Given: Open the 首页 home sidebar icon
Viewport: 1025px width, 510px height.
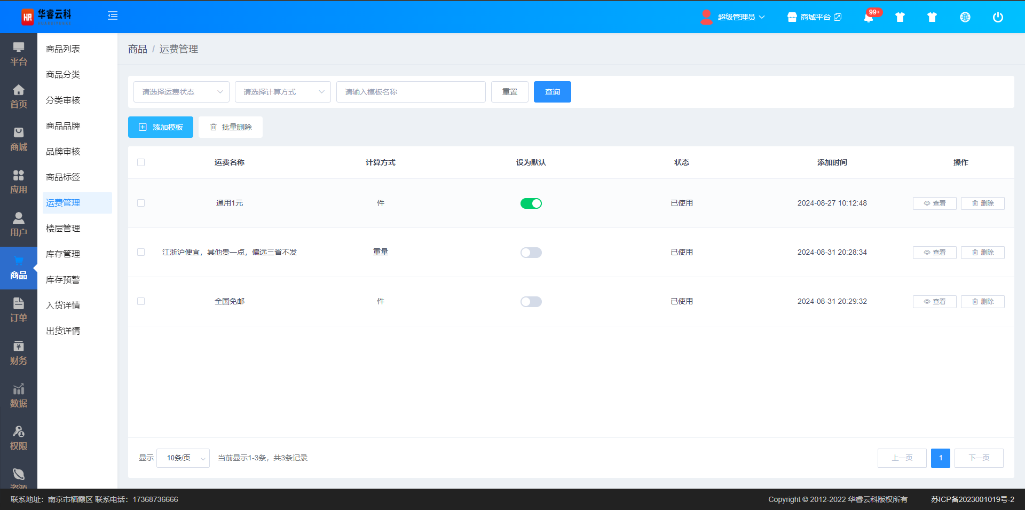Looking at the screenshot, I should [x=19, y=97].
